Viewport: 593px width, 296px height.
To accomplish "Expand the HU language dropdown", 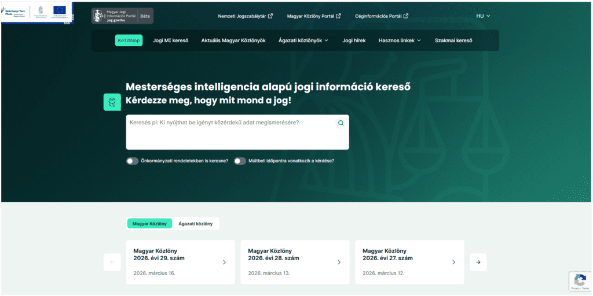I will pyautogui.click(x=483, y=16).
